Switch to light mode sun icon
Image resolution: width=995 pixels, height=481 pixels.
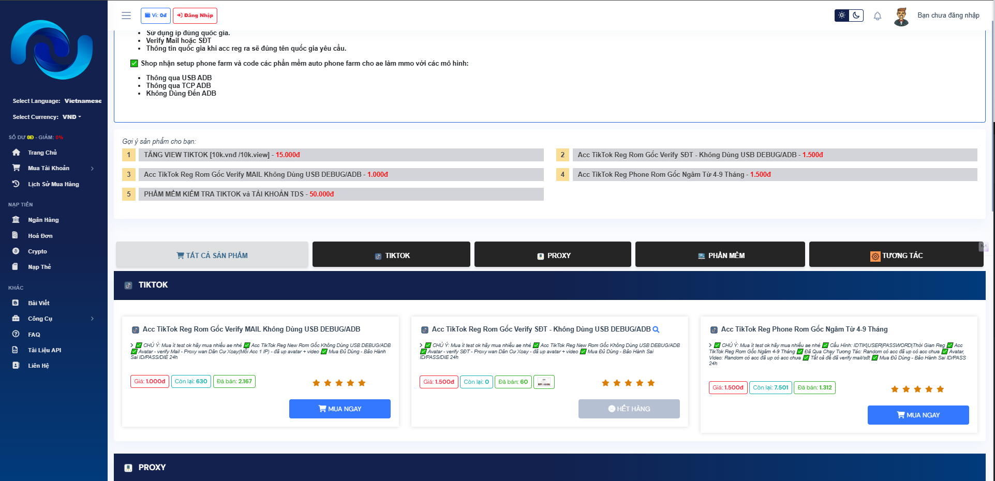842,16
